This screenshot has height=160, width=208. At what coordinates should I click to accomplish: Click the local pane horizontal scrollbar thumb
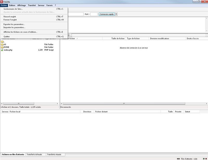point(19,104)
